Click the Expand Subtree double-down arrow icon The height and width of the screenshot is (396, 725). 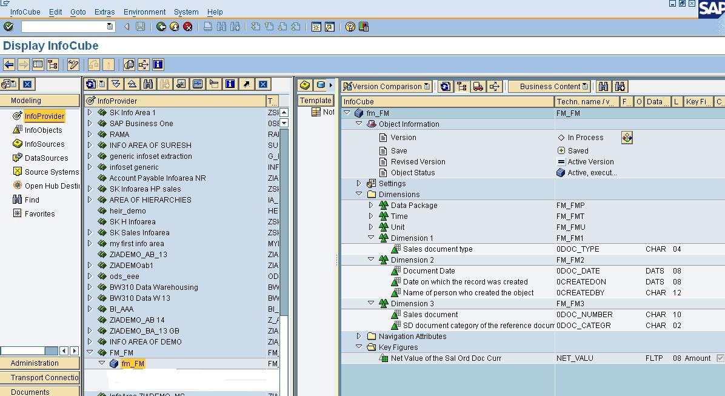(x=116, y=84)
